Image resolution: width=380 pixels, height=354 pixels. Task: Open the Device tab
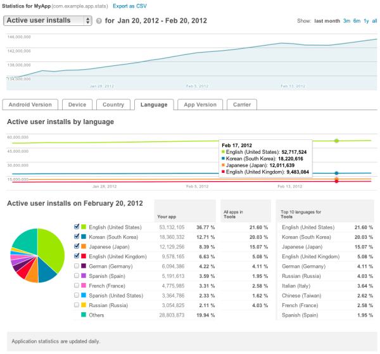[x=79, y=104]
